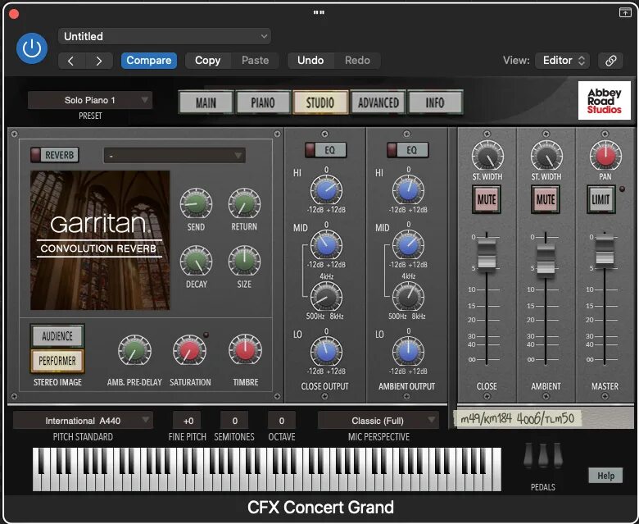This screenshot has height=524, width=639.
Task: Select AUDIENCE stereo image
Action: (x=57, y=336)
